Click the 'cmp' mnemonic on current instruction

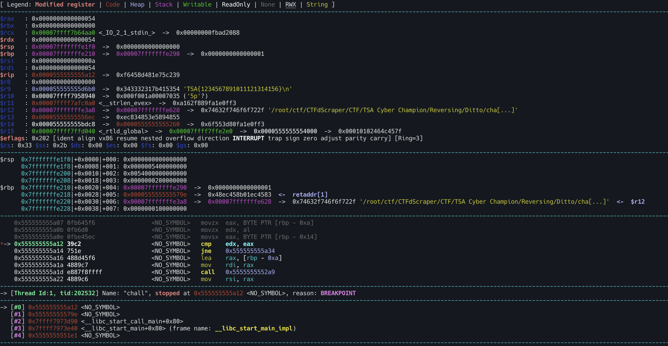[x=206, y=244]
